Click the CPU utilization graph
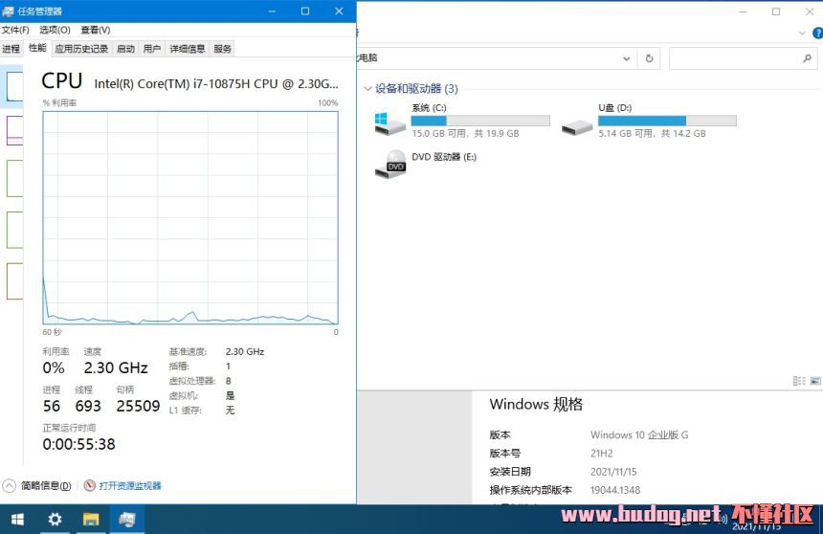The image size is (823, 534). [x=190, y=217]
